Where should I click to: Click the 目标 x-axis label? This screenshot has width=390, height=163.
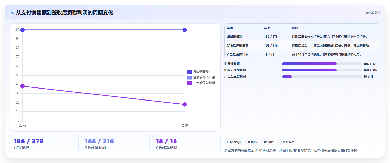[185, 125]
